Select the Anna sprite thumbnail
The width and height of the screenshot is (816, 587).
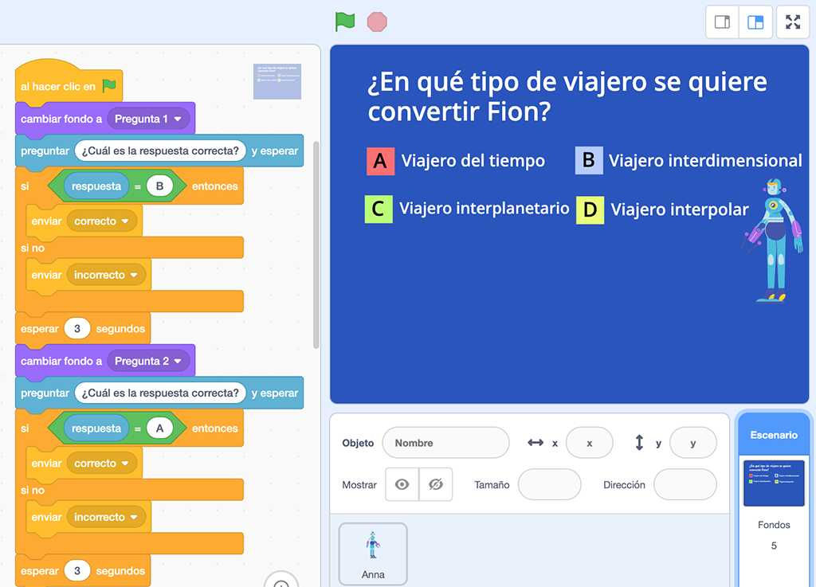coord(373,554)
